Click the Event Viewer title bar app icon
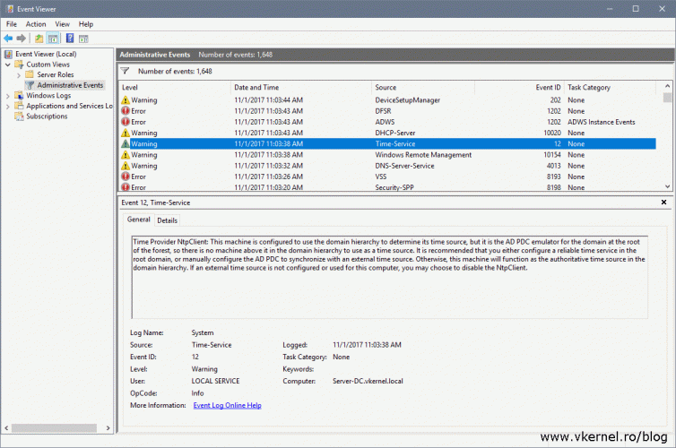 click(x=10, y=9)
